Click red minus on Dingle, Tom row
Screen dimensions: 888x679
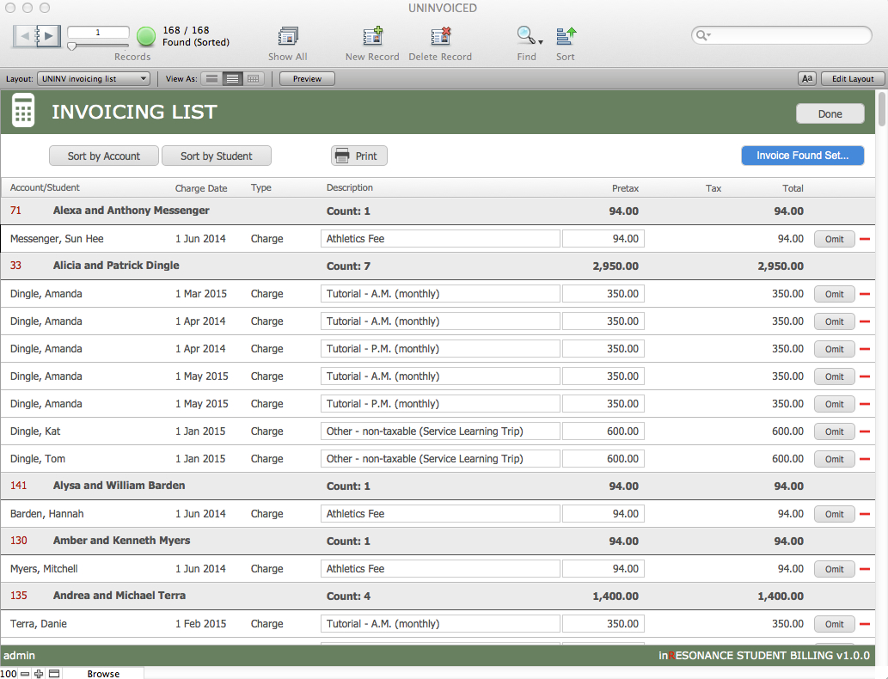865,459
